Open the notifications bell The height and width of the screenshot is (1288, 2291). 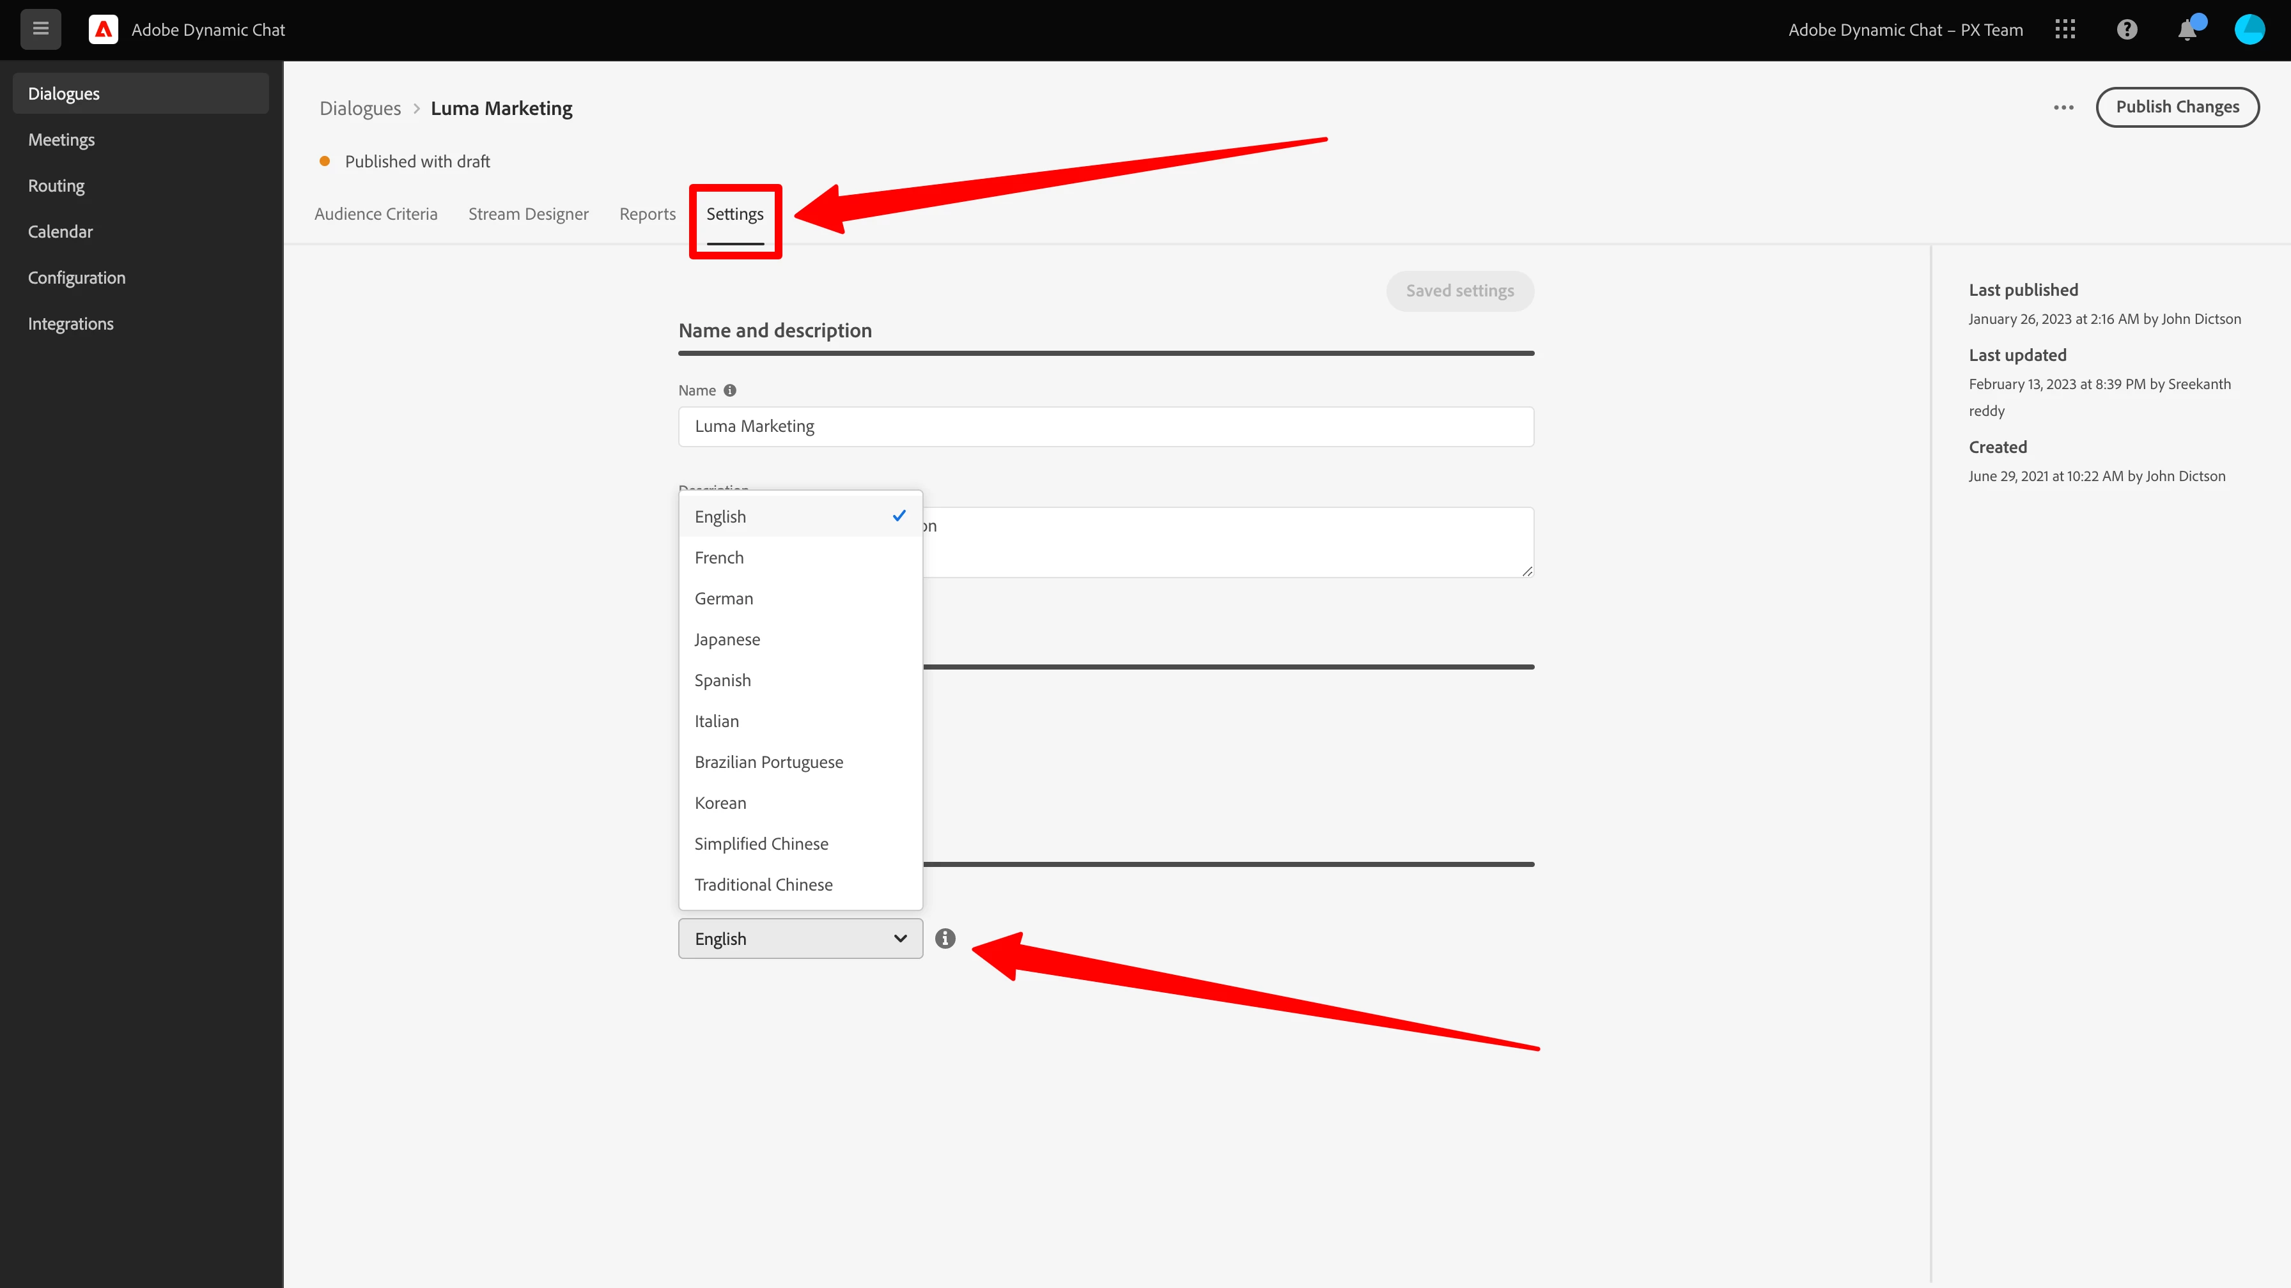point(2188,30)
